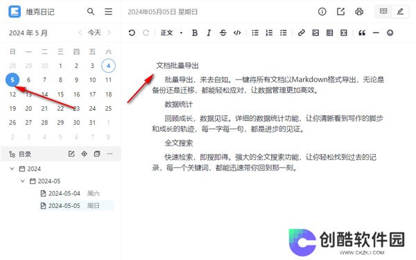Select the 2024 folder item

(30, 168)
